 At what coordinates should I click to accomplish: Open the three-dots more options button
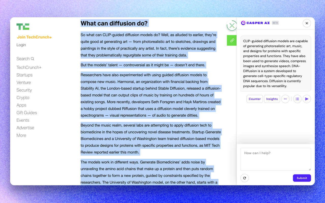coord(285,99)
